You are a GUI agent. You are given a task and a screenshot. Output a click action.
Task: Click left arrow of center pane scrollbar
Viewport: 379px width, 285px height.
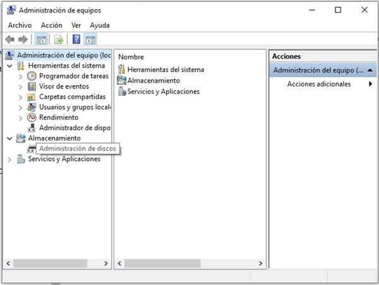point(119,264)
